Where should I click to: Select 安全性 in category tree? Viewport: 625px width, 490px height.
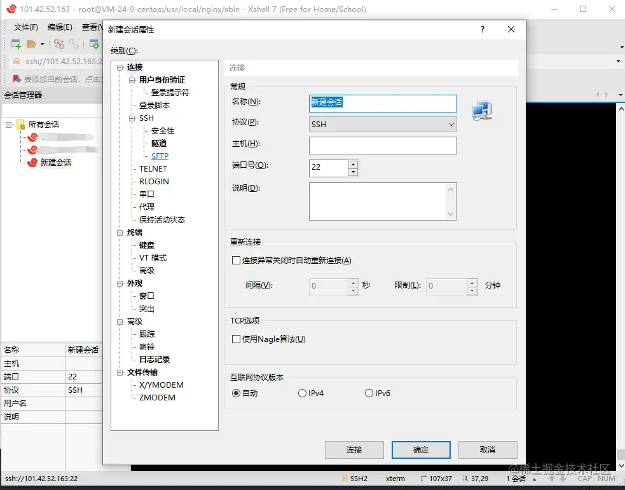tap(163, 131)
